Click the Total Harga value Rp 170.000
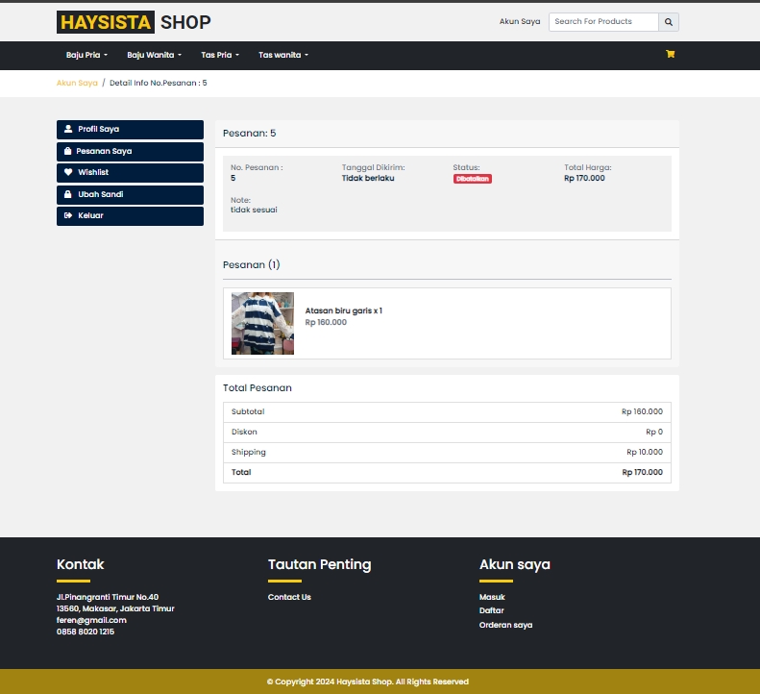760x694 pixels. coord(584,178)
